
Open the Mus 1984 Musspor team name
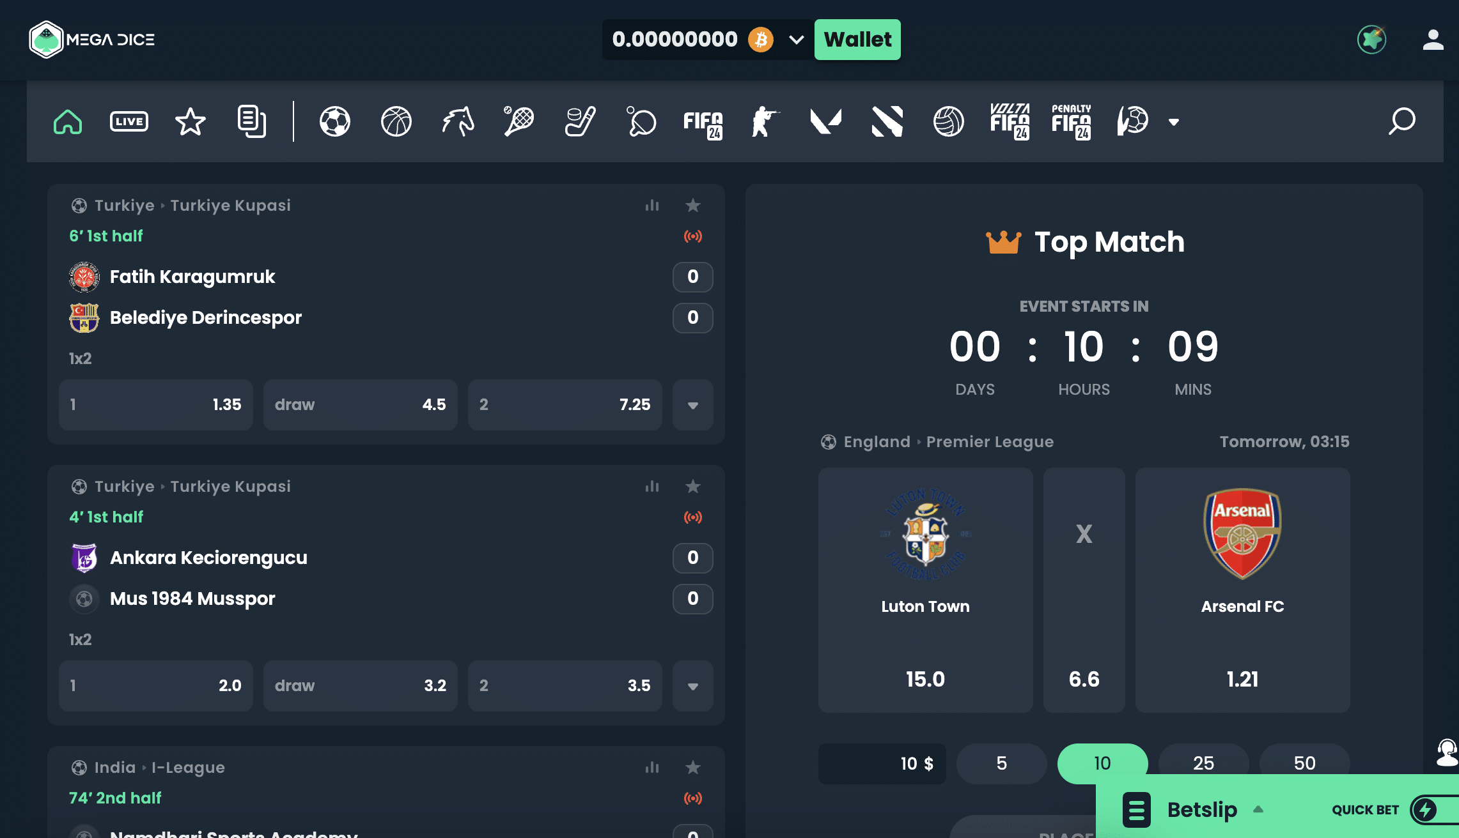[192, 599]
